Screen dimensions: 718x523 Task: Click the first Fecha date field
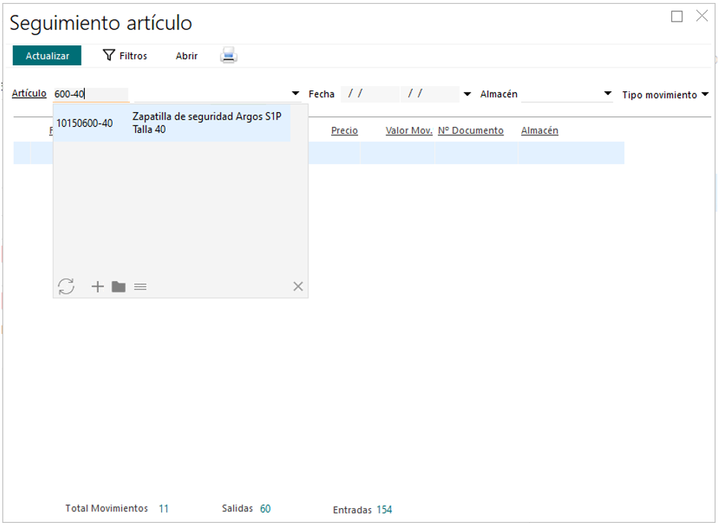(x=370, y=94)
